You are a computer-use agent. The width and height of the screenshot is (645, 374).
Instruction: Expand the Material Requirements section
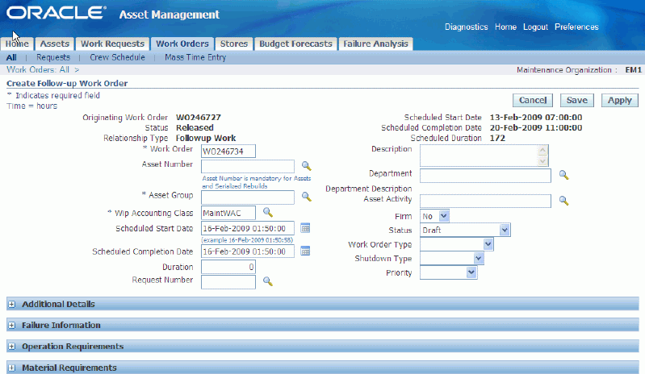point(11,368)
